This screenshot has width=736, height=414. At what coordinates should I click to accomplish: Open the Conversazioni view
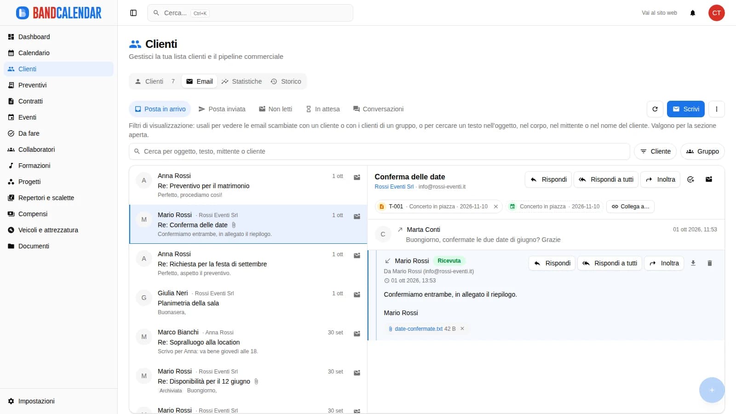[x=378, y=109]
